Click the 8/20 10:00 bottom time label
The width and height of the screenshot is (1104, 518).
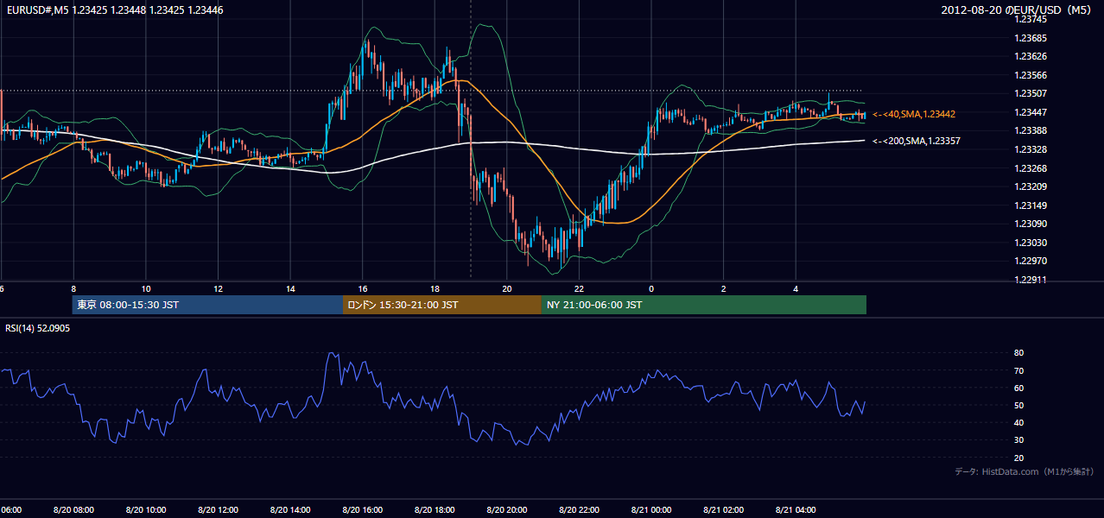(x=145, y=510)
